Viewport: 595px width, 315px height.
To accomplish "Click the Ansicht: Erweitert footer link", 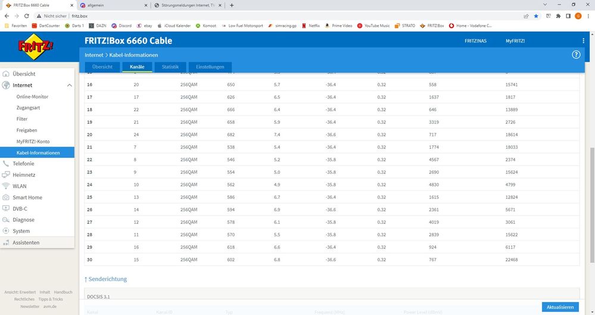I will click(x=20, y=292).
